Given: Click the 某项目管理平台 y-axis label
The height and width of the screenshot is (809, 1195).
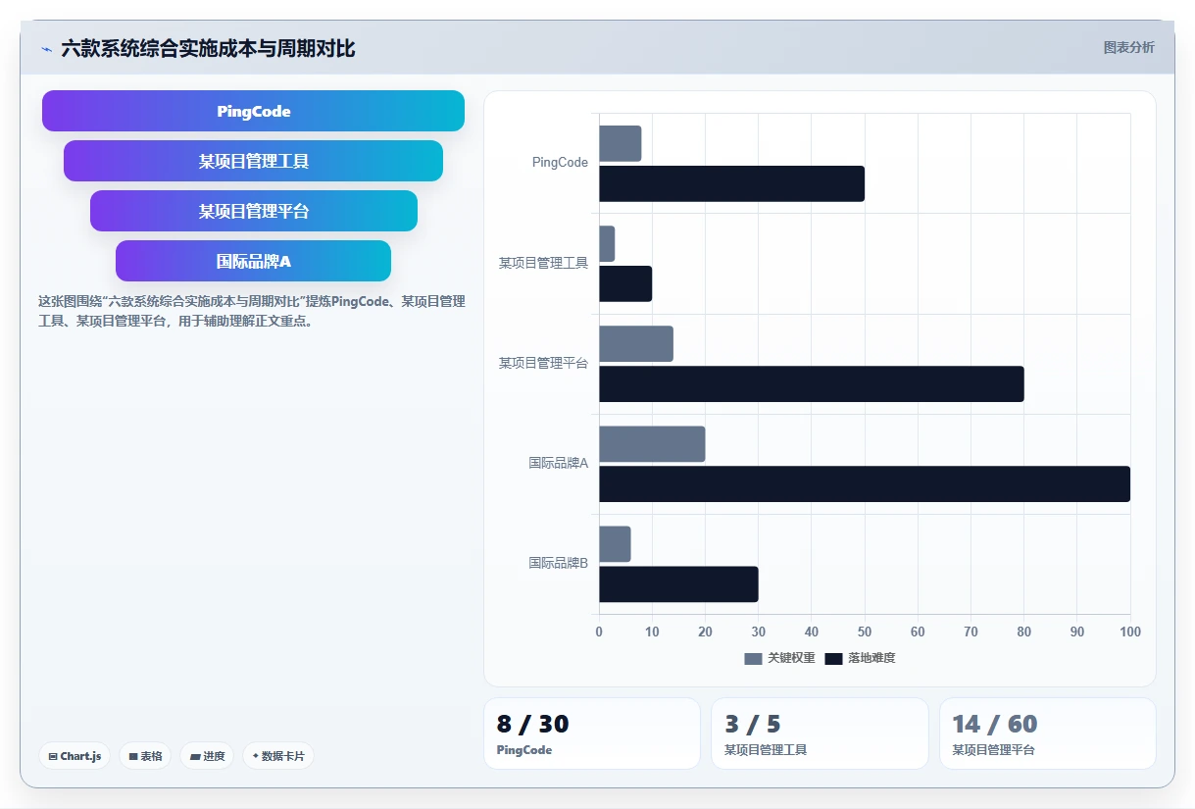Looking at the screenshot, I should point(543,363).
